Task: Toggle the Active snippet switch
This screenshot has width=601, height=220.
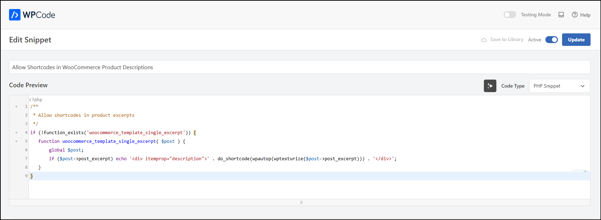Action: pos(551,40)
